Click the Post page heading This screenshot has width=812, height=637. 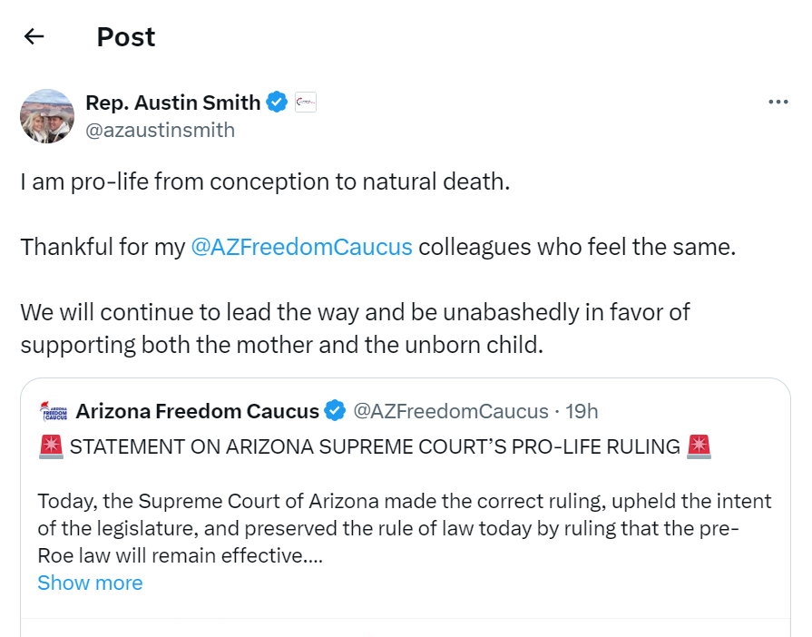pos(126,36)
